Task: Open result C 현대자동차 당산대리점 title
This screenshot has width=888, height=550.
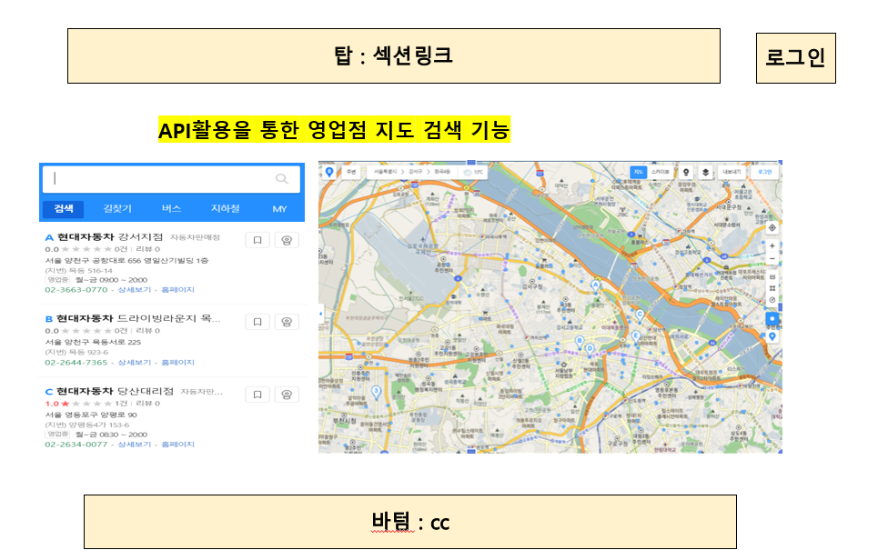Action: [x=115, y=391]
